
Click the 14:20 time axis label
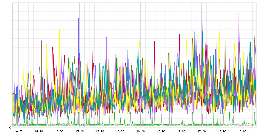[19, 131]
